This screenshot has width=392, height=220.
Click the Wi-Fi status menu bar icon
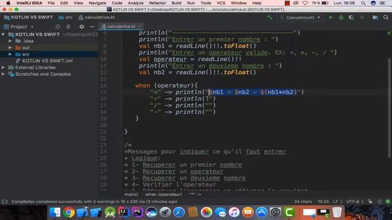(305, 3)
